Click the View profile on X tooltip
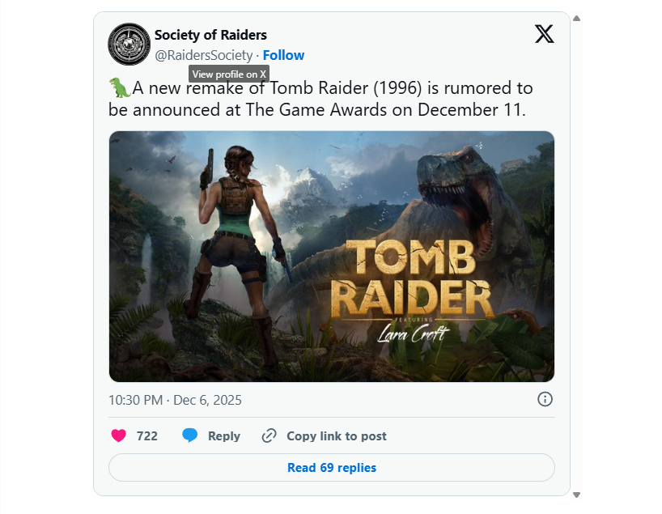The image size is (662, 514). [228, 74]
